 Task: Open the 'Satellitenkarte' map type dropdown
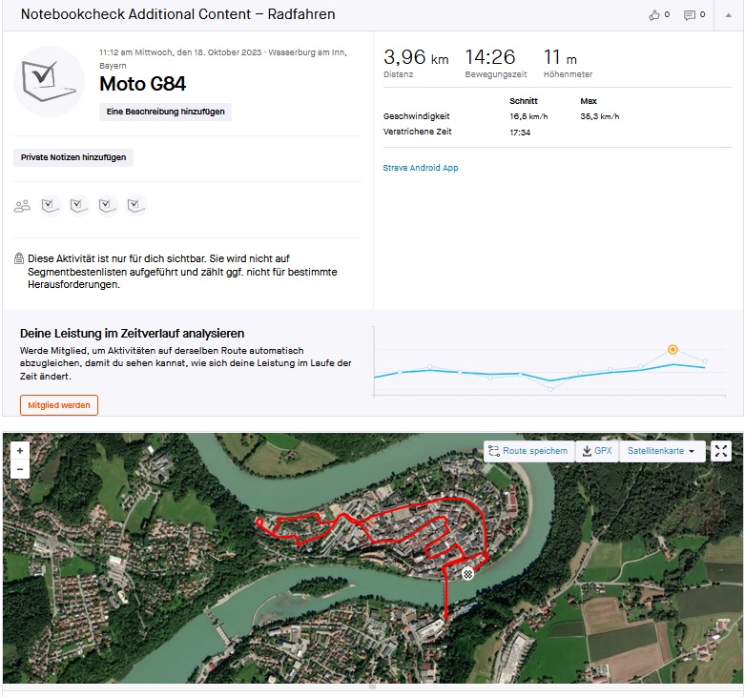point(660,451)
